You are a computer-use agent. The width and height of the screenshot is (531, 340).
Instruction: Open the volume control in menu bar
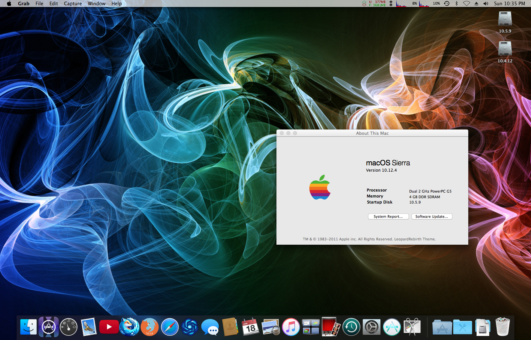coord(486,4)
